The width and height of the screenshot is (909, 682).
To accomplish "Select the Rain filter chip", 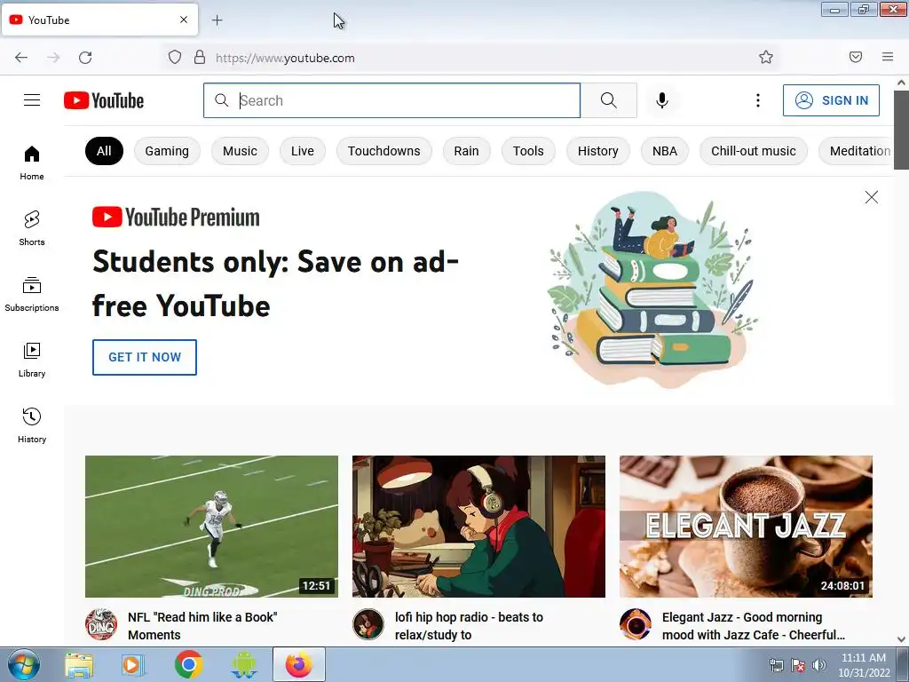I will [x=467, y=151].
